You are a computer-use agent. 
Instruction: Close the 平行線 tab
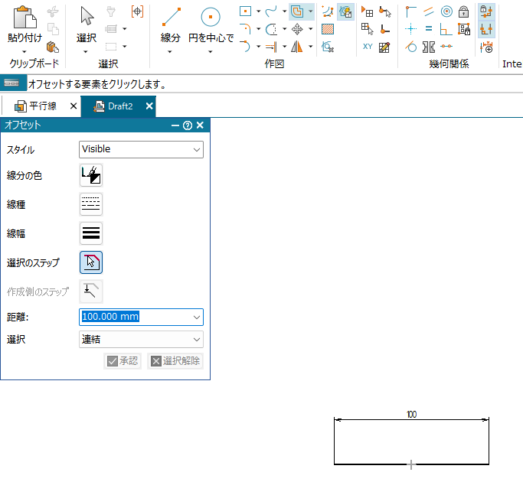click(x=74, y=106)
